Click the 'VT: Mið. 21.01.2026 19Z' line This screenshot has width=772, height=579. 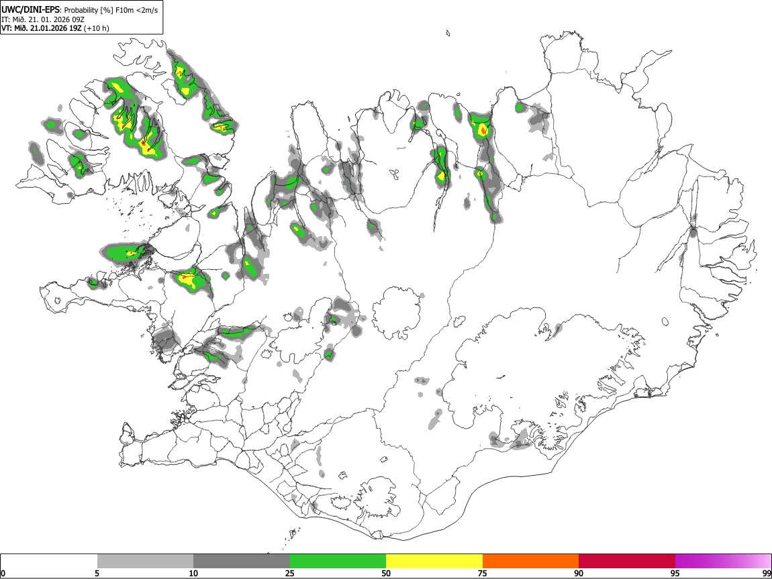tap(42, 28)
